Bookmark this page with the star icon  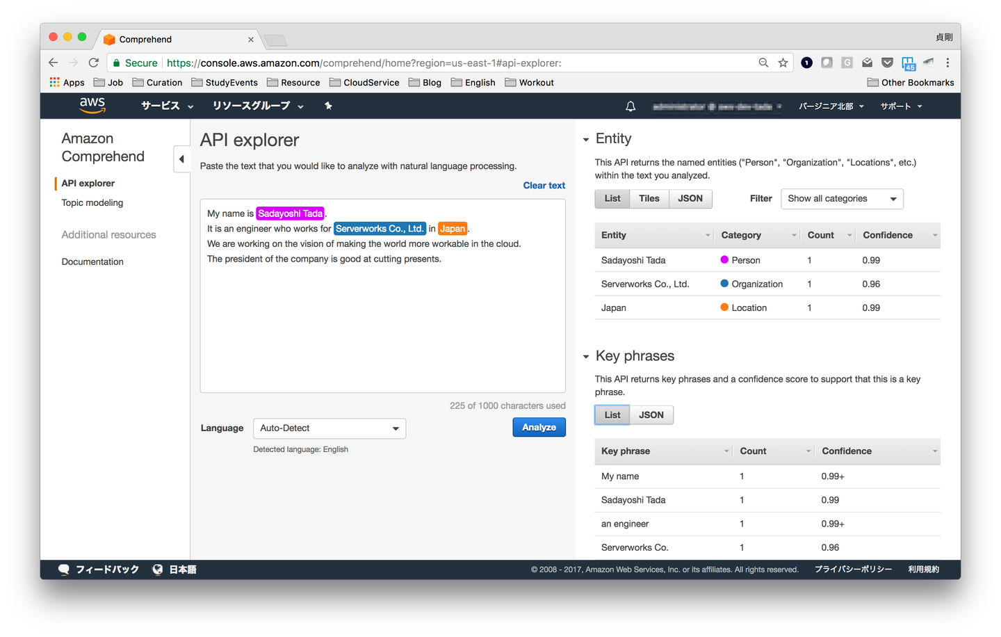coord(783,63)
